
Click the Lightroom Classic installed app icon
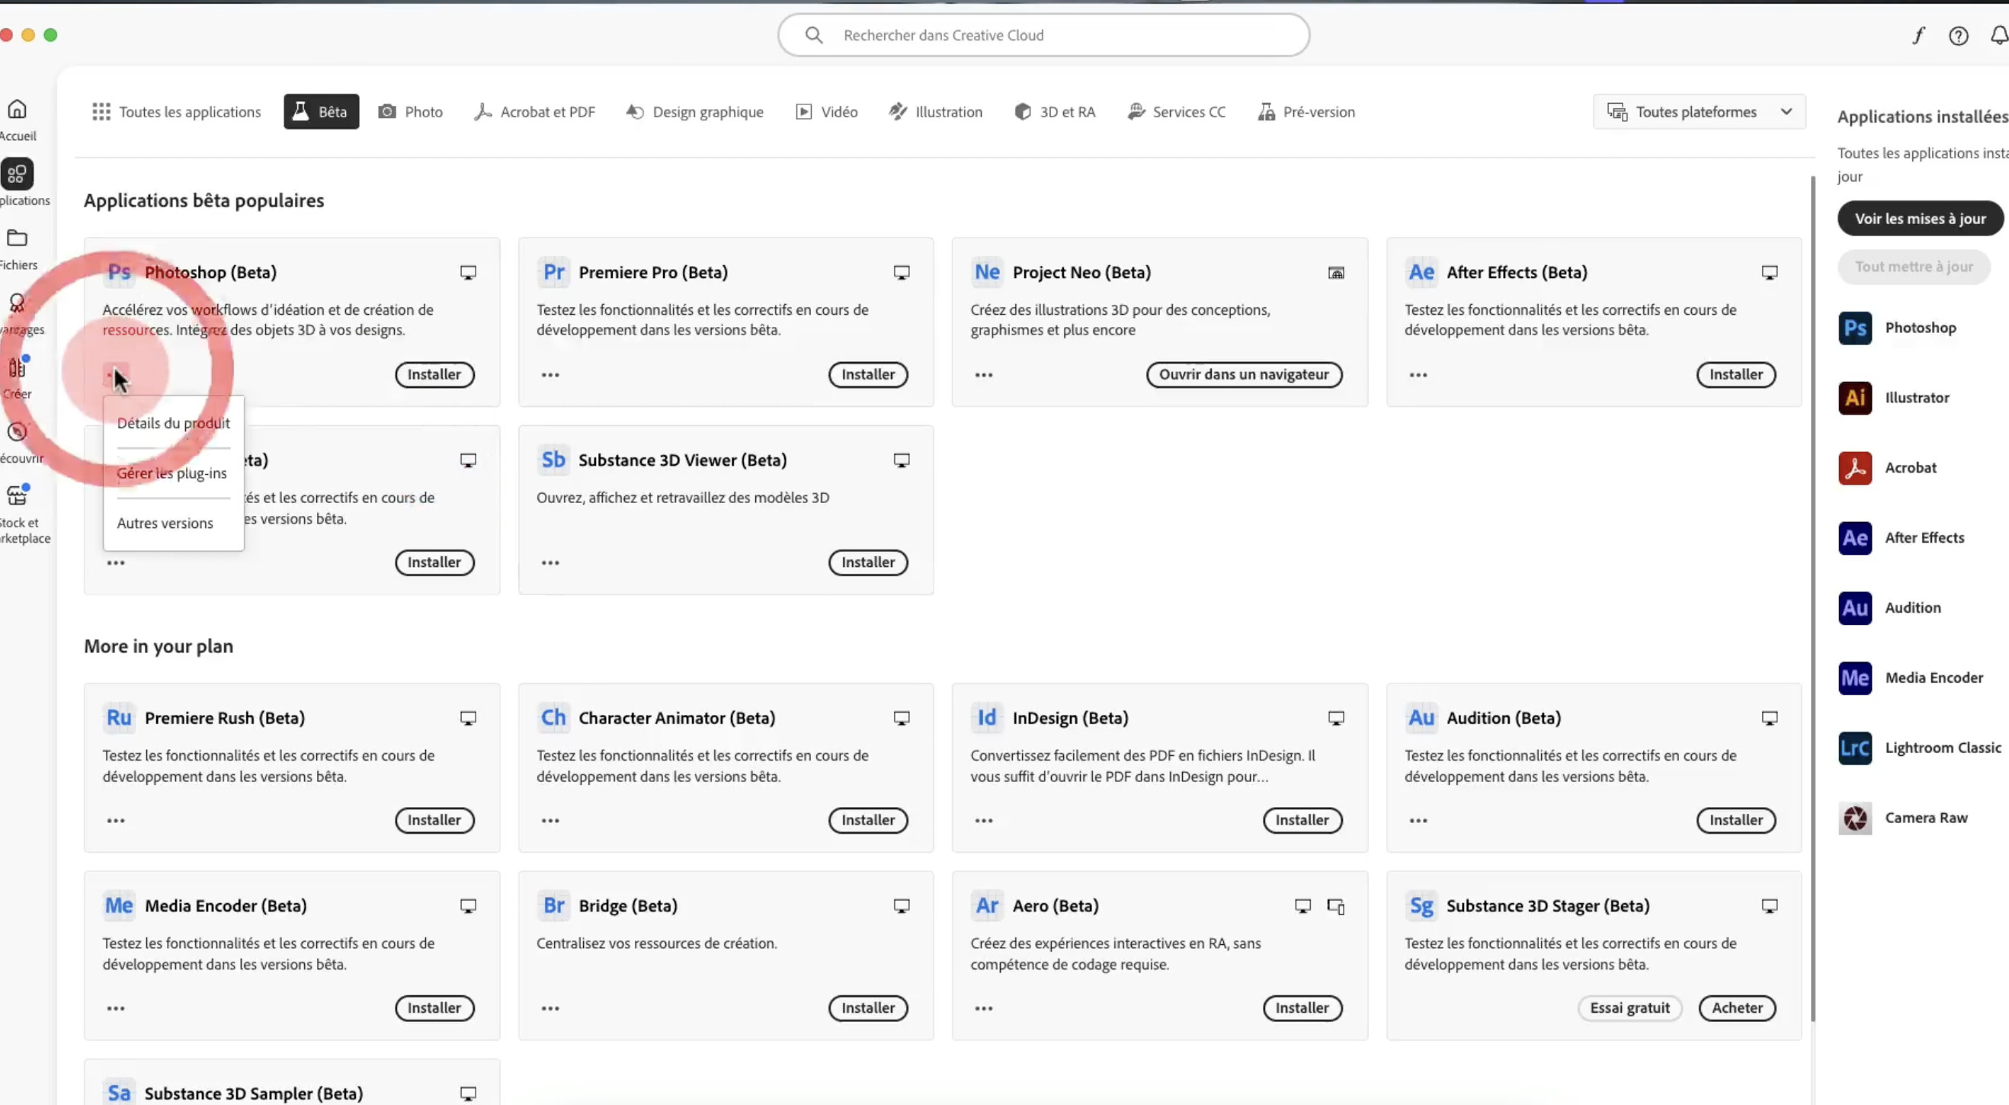1854,748
